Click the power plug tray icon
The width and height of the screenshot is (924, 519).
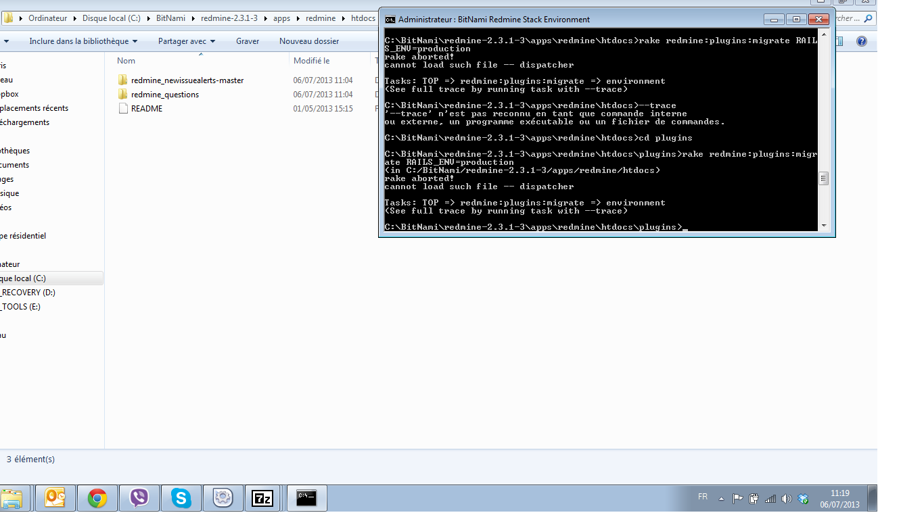(754, 499)
